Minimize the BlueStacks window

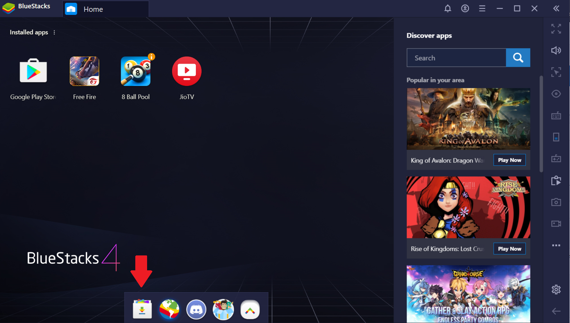[500, 9]
